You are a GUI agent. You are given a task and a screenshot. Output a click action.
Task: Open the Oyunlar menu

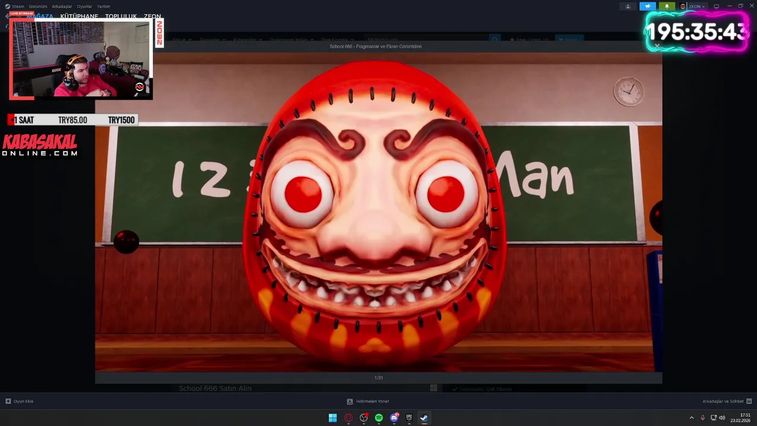coord(85,7)
